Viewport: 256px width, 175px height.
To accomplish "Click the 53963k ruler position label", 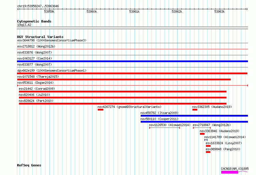I will pyautogui.click(x=219, y=12).
